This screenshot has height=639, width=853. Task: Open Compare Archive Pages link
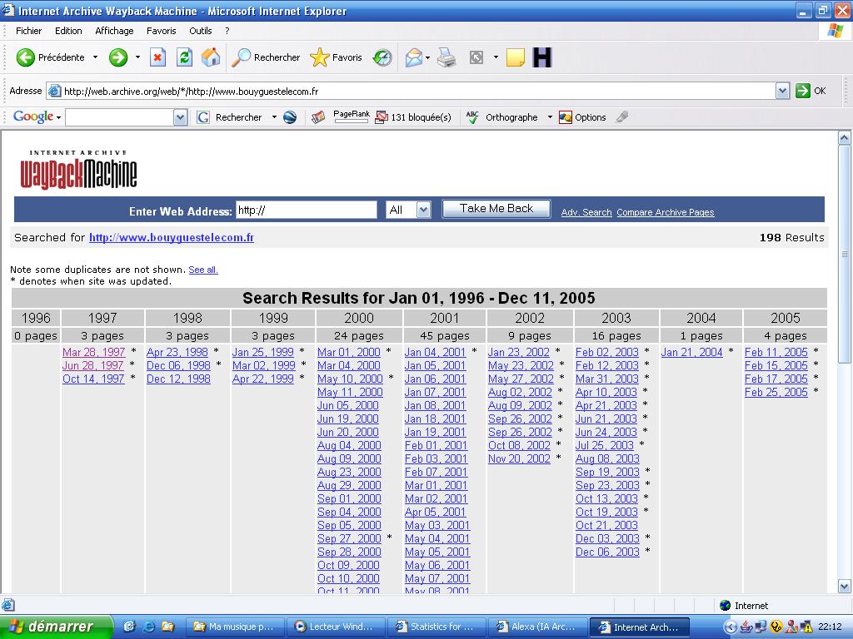tap(666, 212)
